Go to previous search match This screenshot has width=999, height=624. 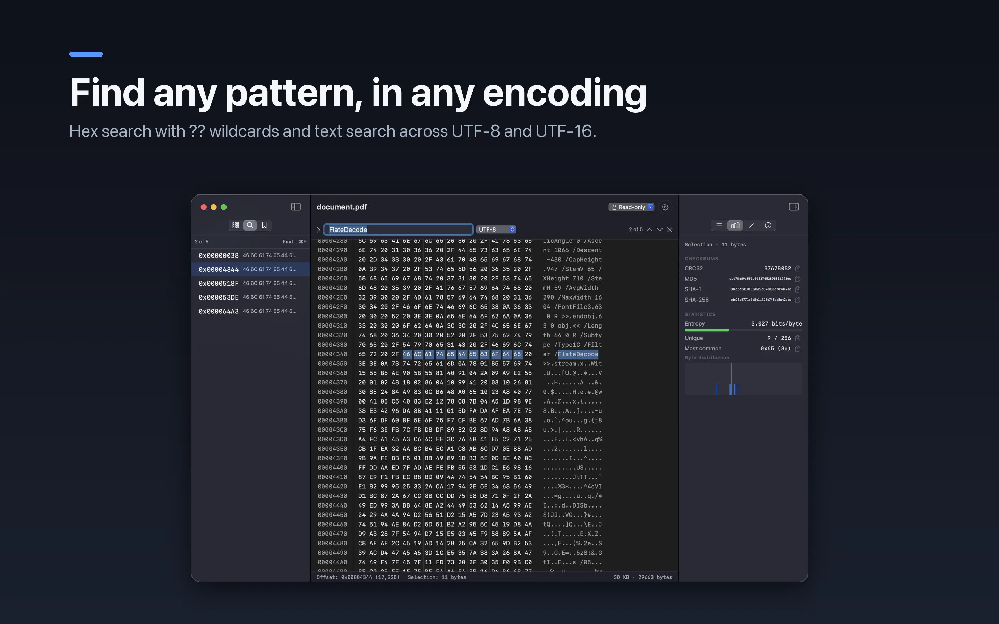(650, 229)
